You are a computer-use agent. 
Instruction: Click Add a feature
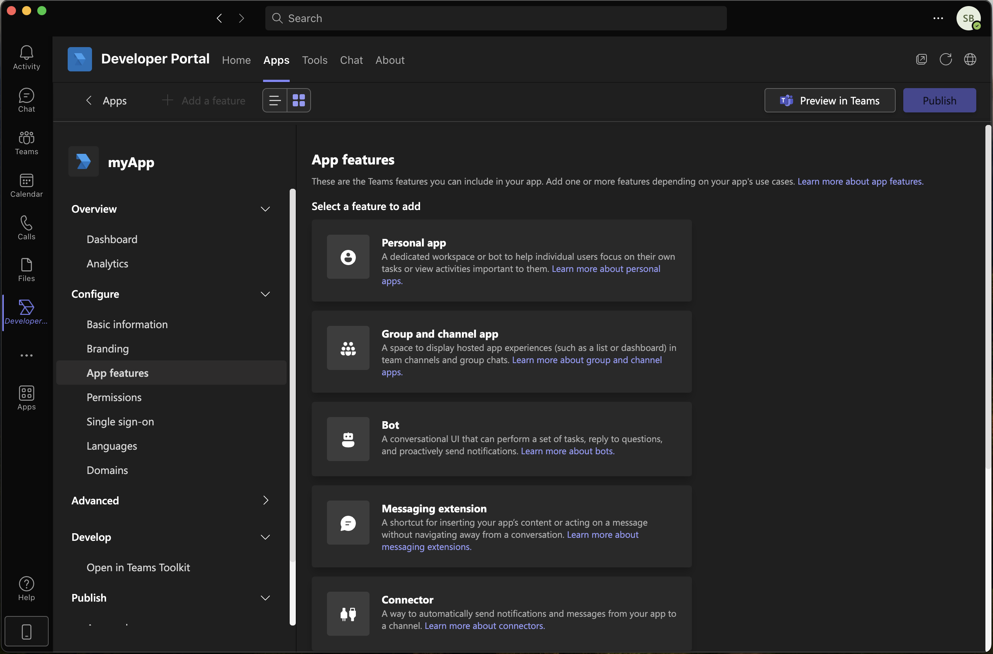point(204,101)
